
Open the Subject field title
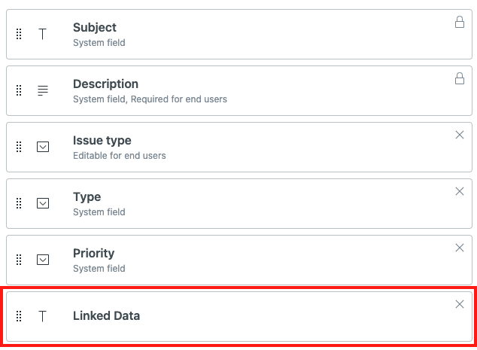[95, 28]
